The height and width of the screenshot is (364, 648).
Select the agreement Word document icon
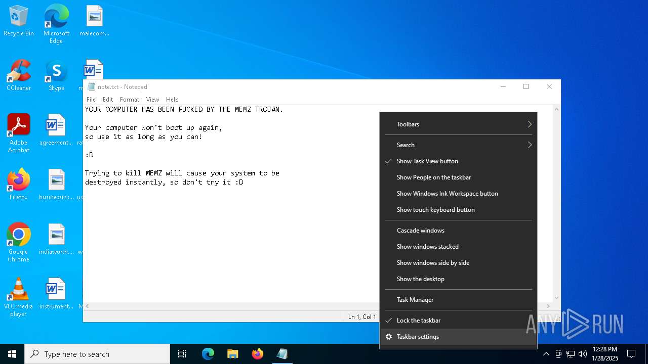[x=56, y=130]
